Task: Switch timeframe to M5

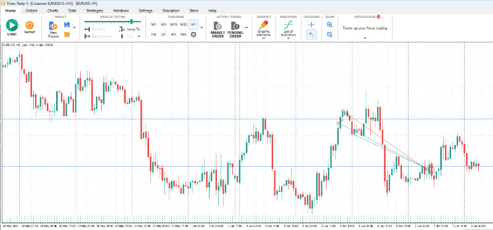Action: tap(163, 25)
